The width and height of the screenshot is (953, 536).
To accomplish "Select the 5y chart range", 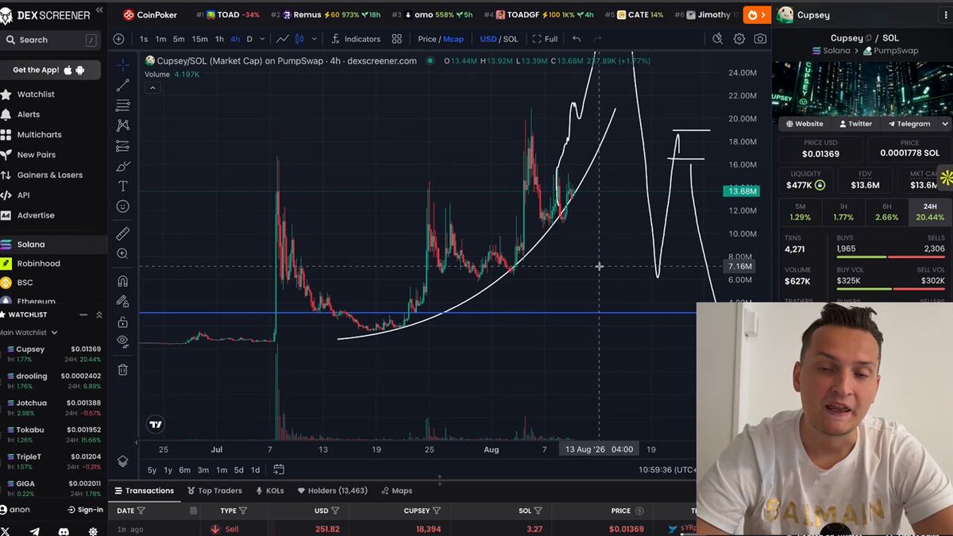I will (152, 470).
